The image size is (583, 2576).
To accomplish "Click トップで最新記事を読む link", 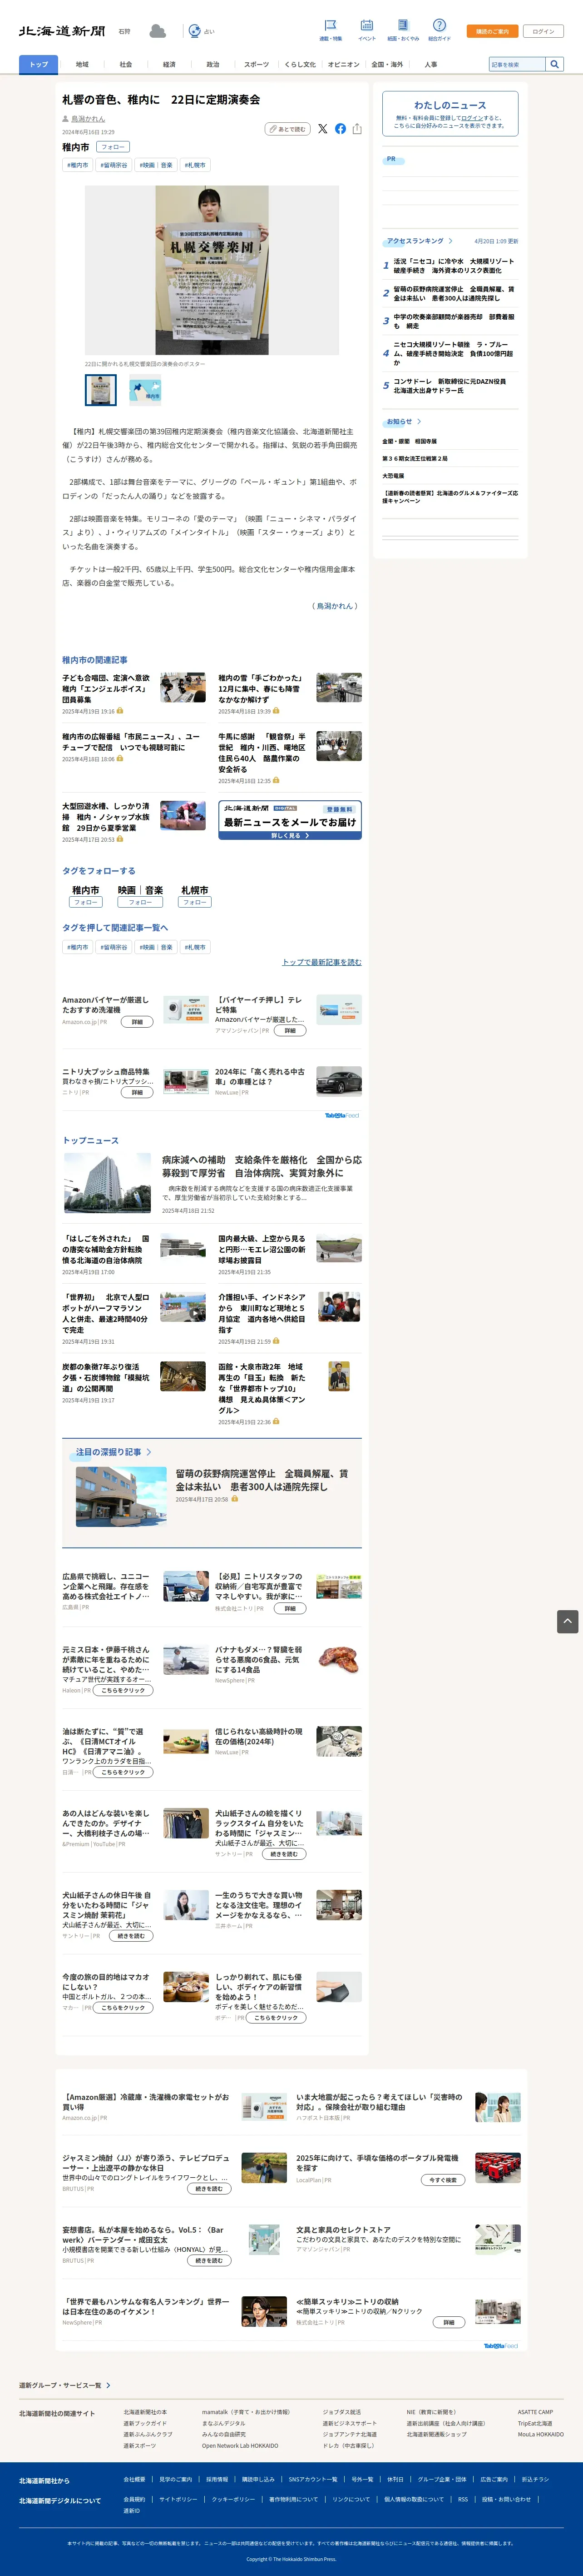I will 321,962.
